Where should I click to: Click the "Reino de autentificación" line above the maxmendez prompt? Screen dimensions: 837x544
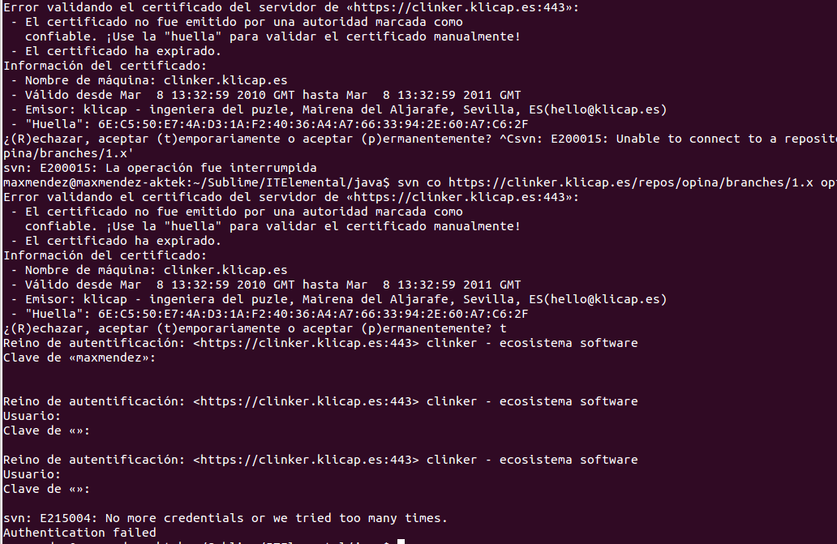point(320,343)
